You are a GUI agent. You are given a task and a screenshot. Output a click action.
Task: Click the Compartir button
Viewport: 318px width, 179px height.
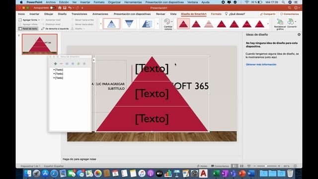(x=268, y=14)
